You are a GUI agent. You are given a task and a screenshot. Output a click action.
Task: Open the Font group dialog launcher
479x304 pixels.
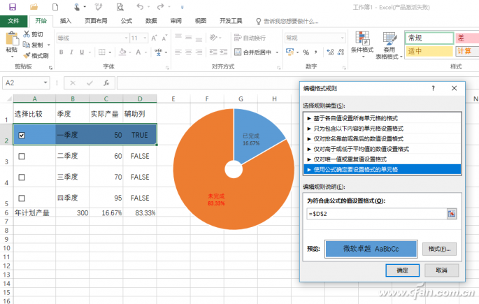(167, 68)
